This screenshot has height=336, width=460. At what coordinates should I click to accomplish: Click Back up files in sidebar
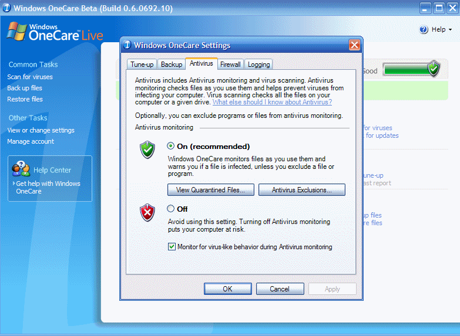pos(25,88)
